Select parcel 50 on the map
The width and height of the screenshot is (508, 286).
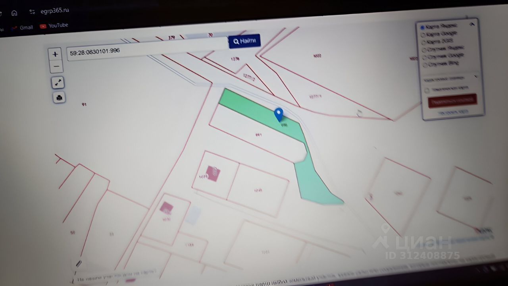point(72,232)
